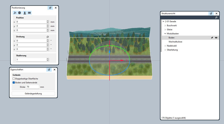The width and height of the screenshot is (224, 124).
Task: Undock the Eigenschaften panel with pop-out icon
Action: pyautogui.click(x=49, y=70)
